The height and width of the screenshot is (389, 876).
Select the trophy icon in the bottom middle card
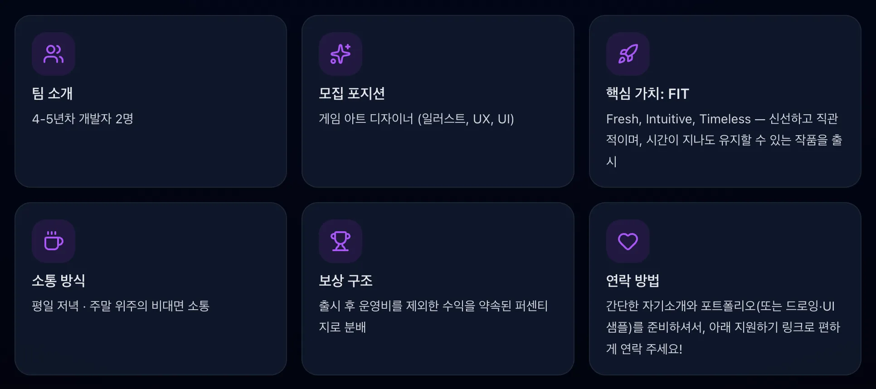point(341,241)
